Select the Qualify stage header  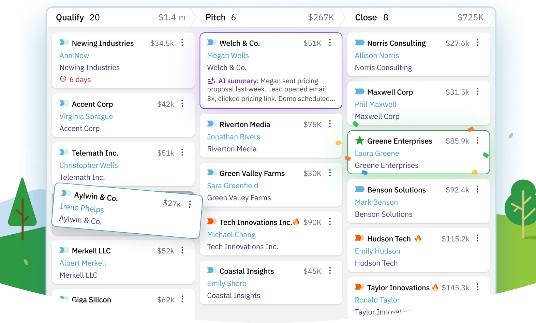pos(70,17)
